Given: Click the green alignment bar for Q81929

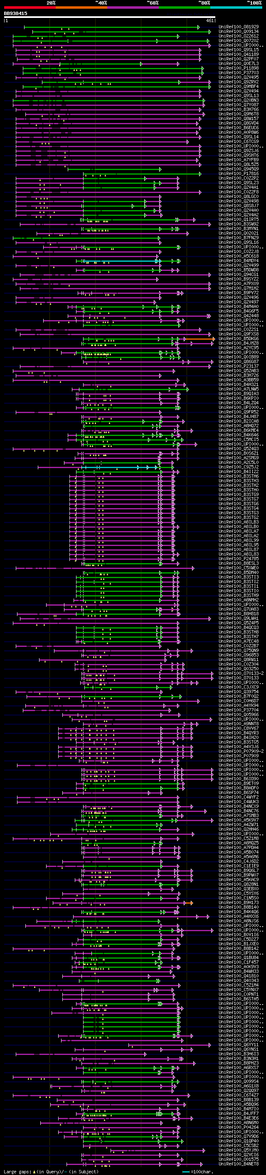Looking at the screenshot, I should (111, 28).
